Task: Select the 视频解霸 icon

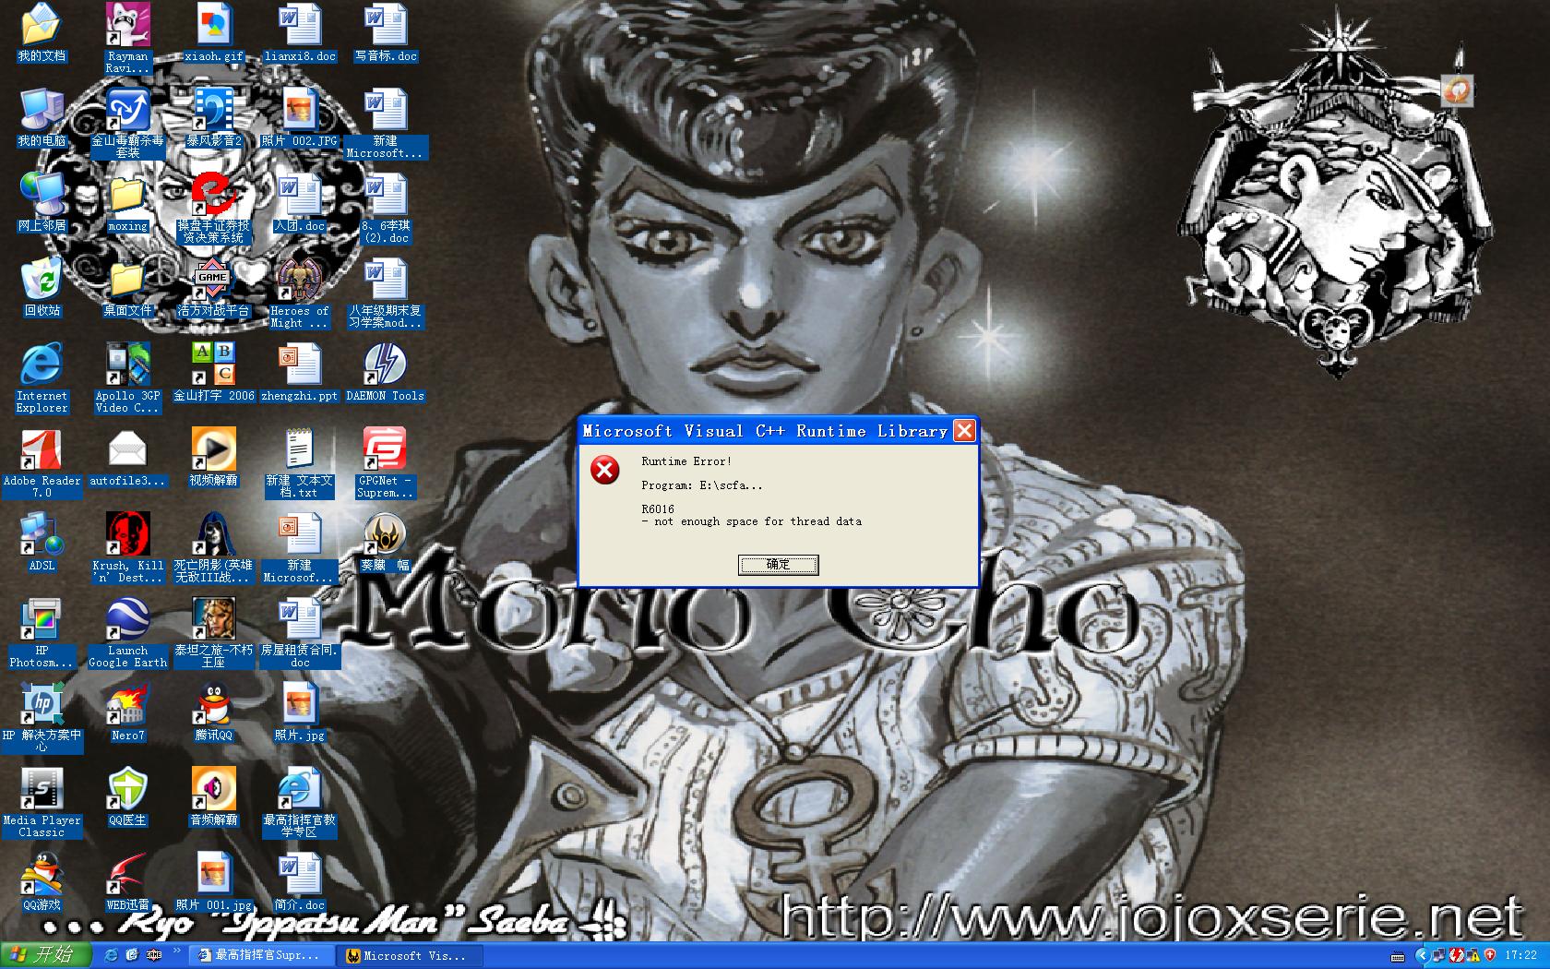Action: pos(213,458)
